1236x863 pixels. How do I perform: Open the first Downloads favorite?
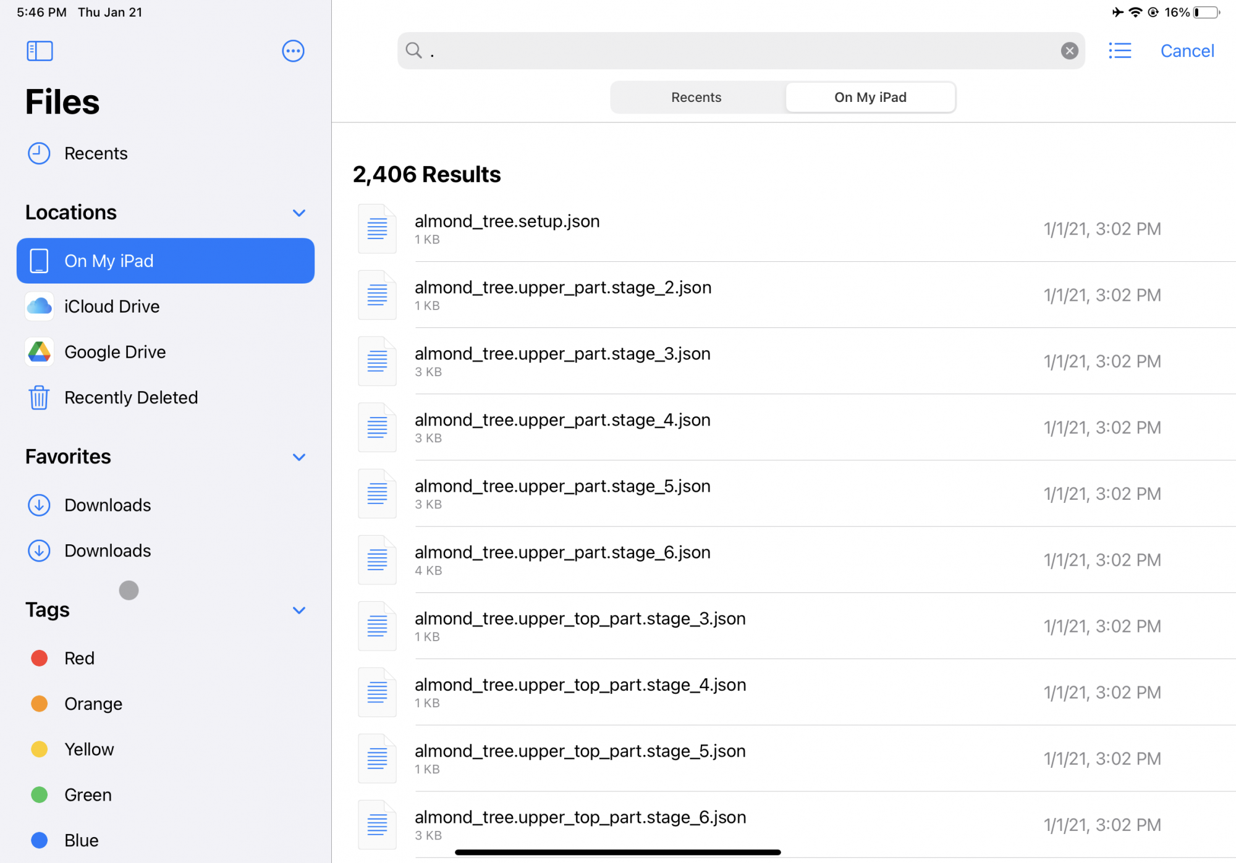(x=108, y=505)
